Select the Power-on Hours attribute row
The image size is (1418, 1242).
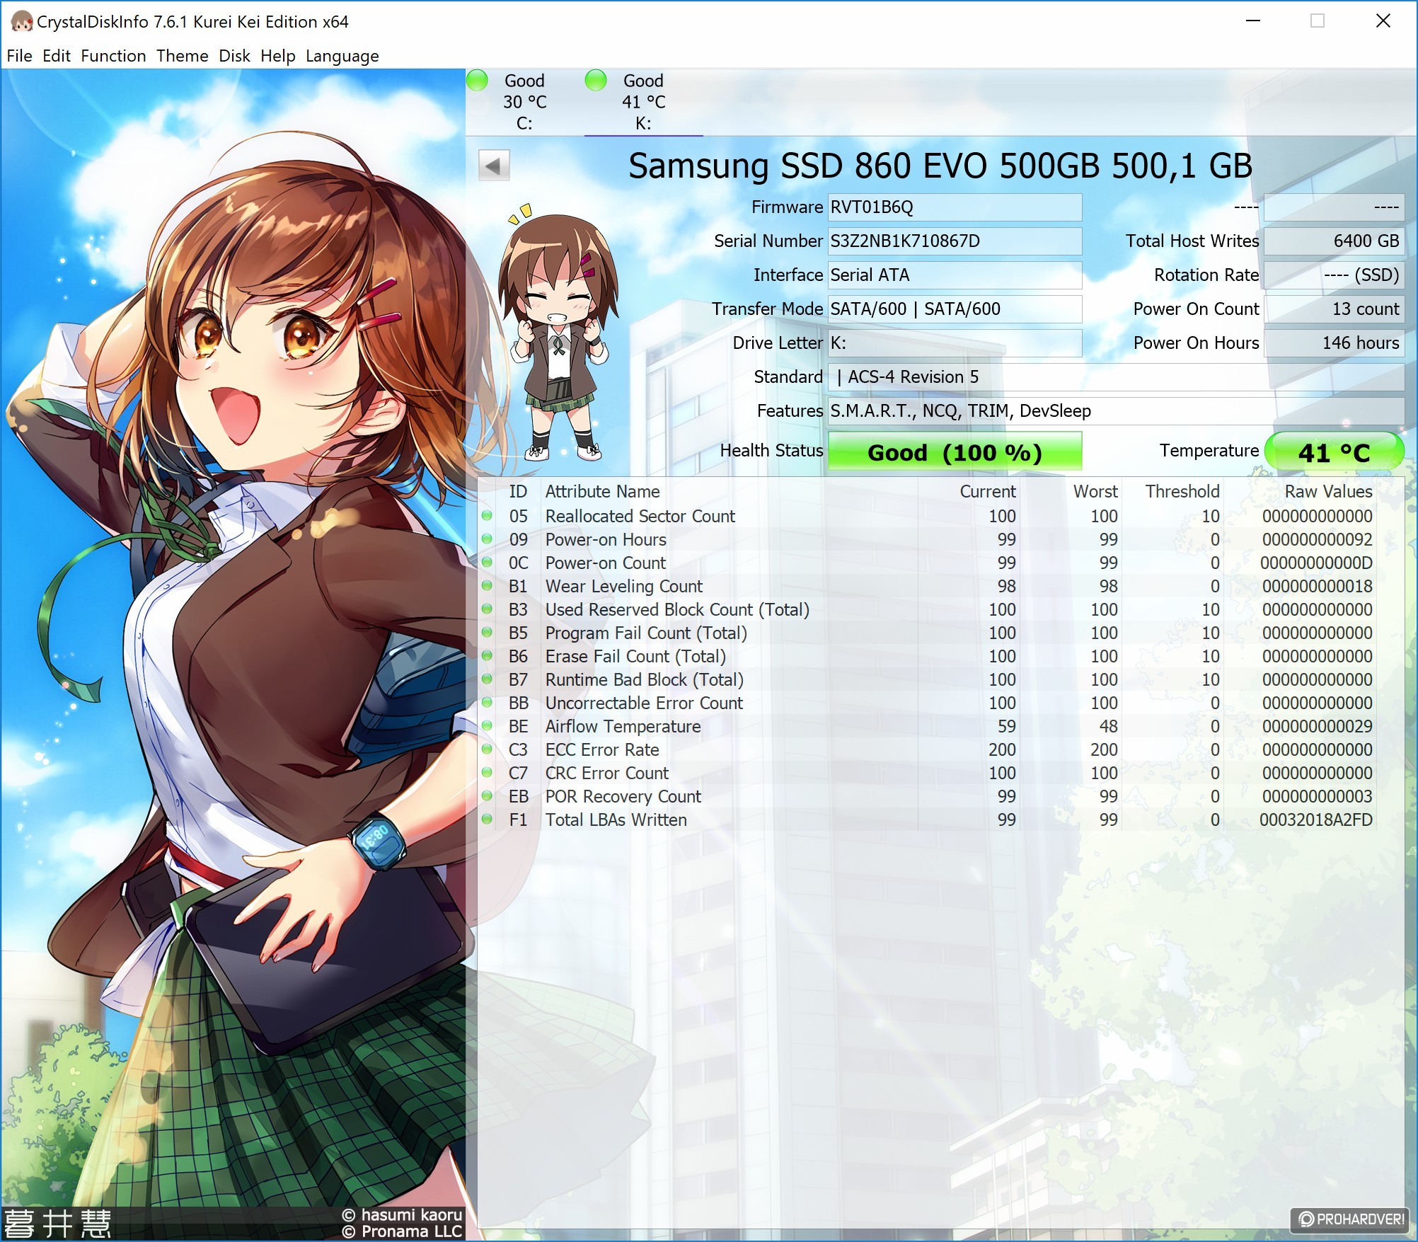point(927,540)
